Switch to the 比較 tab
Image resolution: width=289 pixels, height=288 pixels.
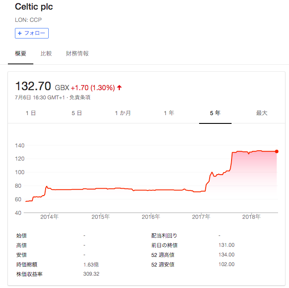(x=46, y=53)
